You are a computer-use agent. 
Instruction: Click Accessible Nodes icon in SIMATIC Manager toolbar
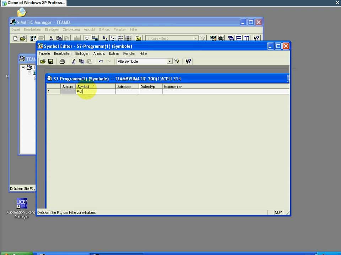(33, 38)
